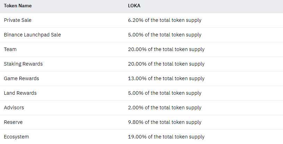The image size is (283, 144).
Task: Click the Binance Launchpad 5.00% supply value
Action: pos(165,35)
